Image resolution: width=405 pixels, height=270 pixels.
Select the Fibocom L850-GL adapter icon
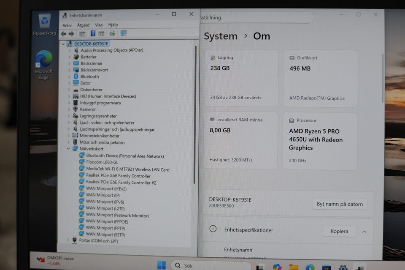[82, 162]
